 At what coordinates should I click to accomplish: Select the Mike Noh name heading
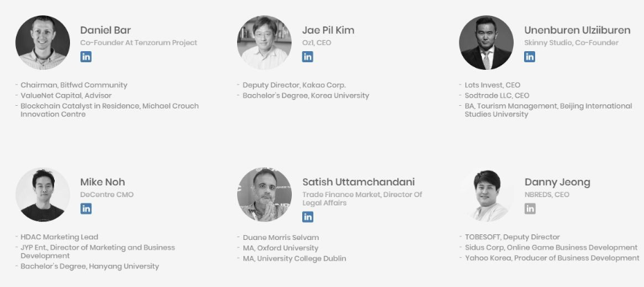click(103, 182)
